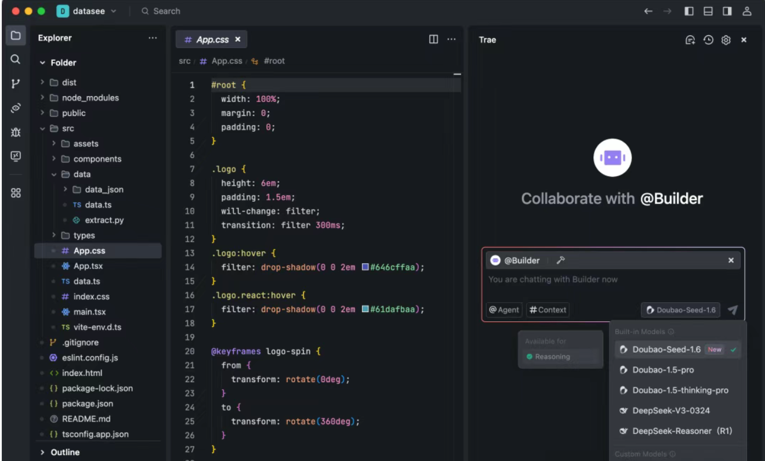Click the Search box in title bar
Screen dimensions: 765x461
(x=161, y=11)
